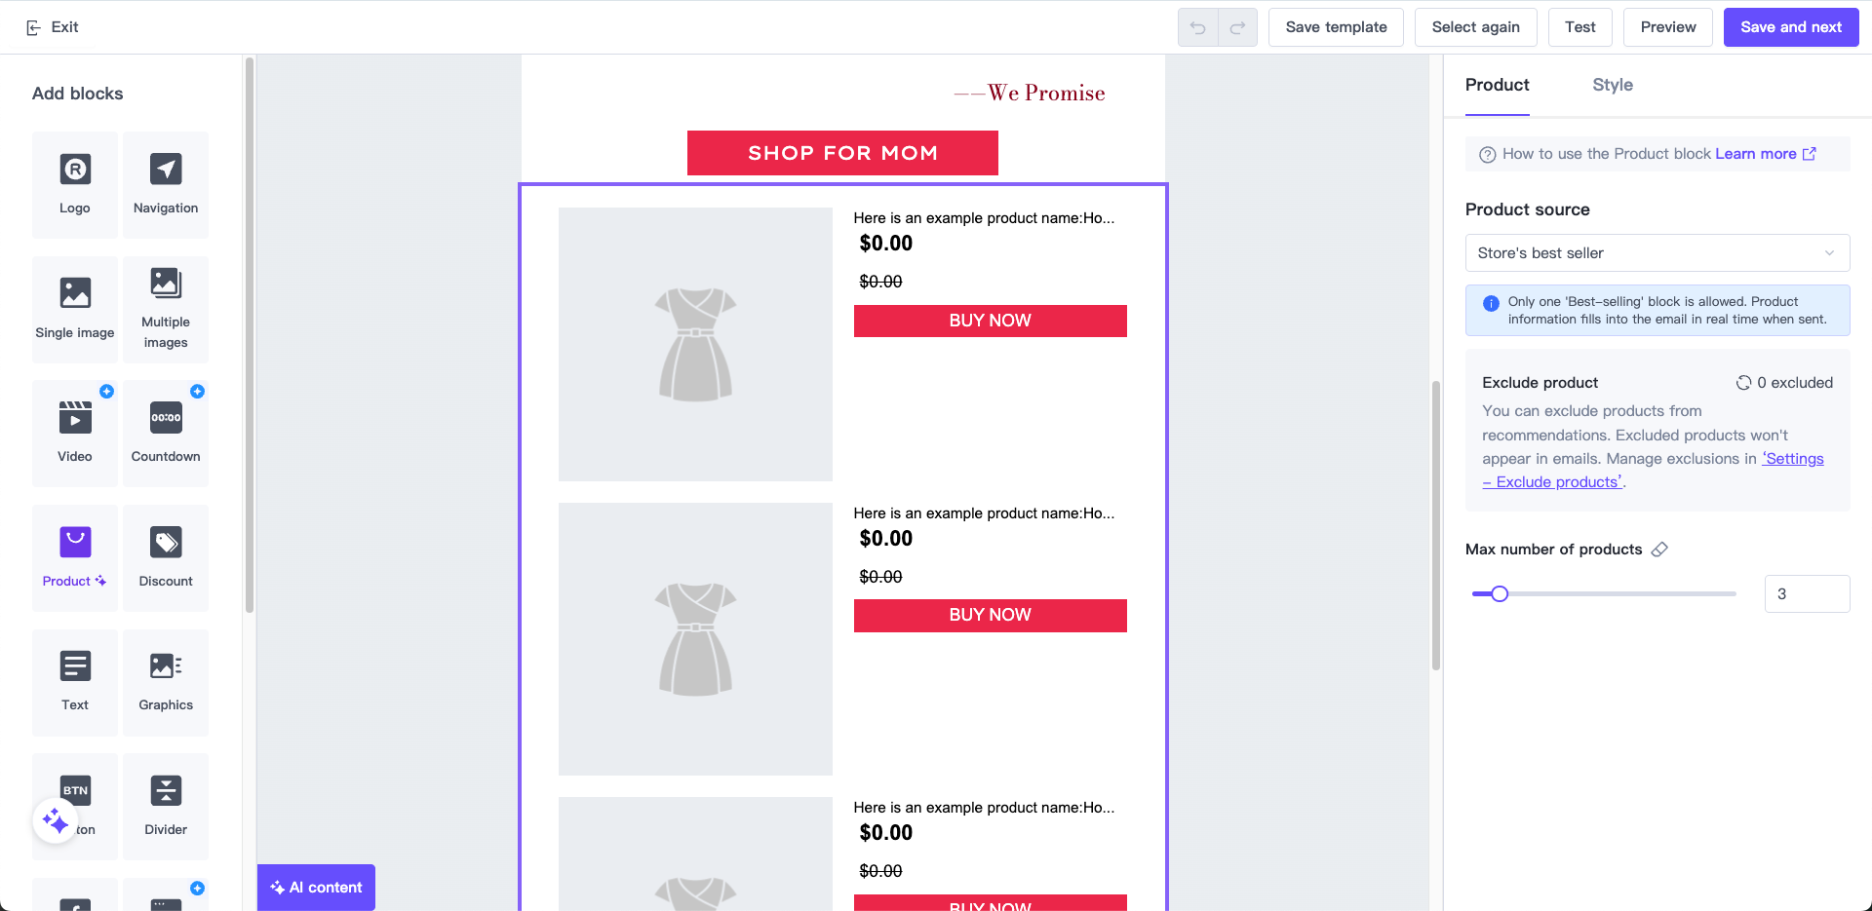1872x911 pixels.
Task: Insert a Countdown timer block
Action: click(x=166, y=433)
